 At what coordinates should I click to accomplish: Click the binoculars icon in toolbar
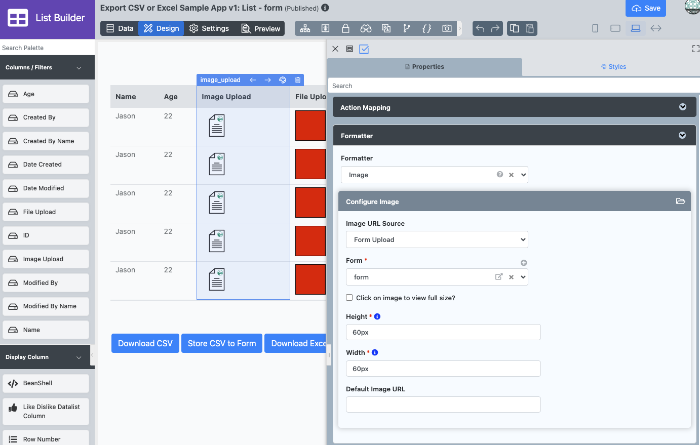click(366, 28)
